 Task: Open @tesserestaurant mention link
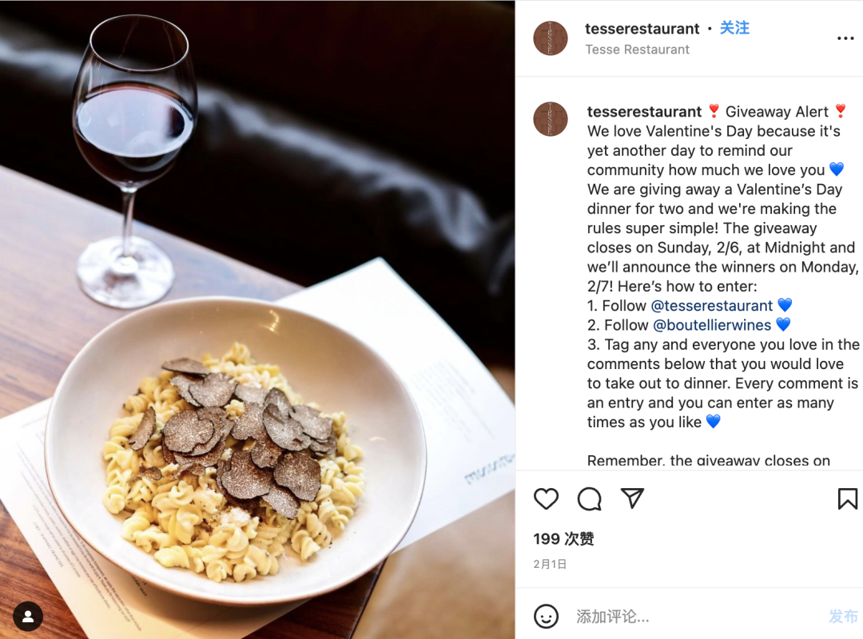711,305
